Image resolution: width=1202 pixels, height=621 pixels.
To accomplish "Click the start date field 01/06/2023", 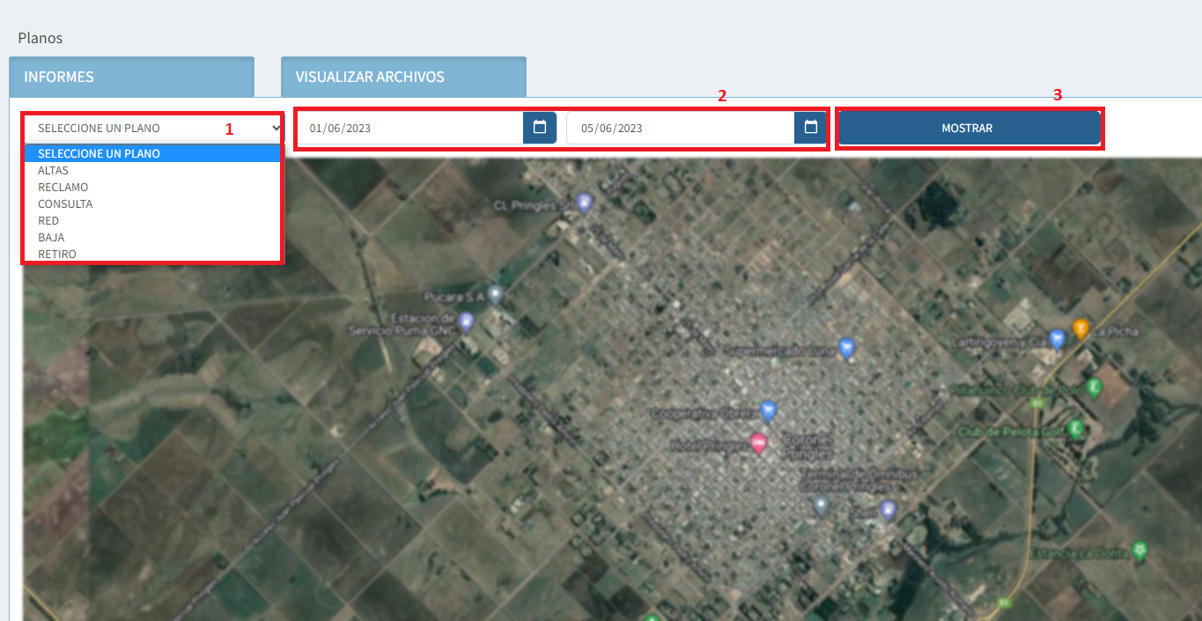I will click(409, 128).
